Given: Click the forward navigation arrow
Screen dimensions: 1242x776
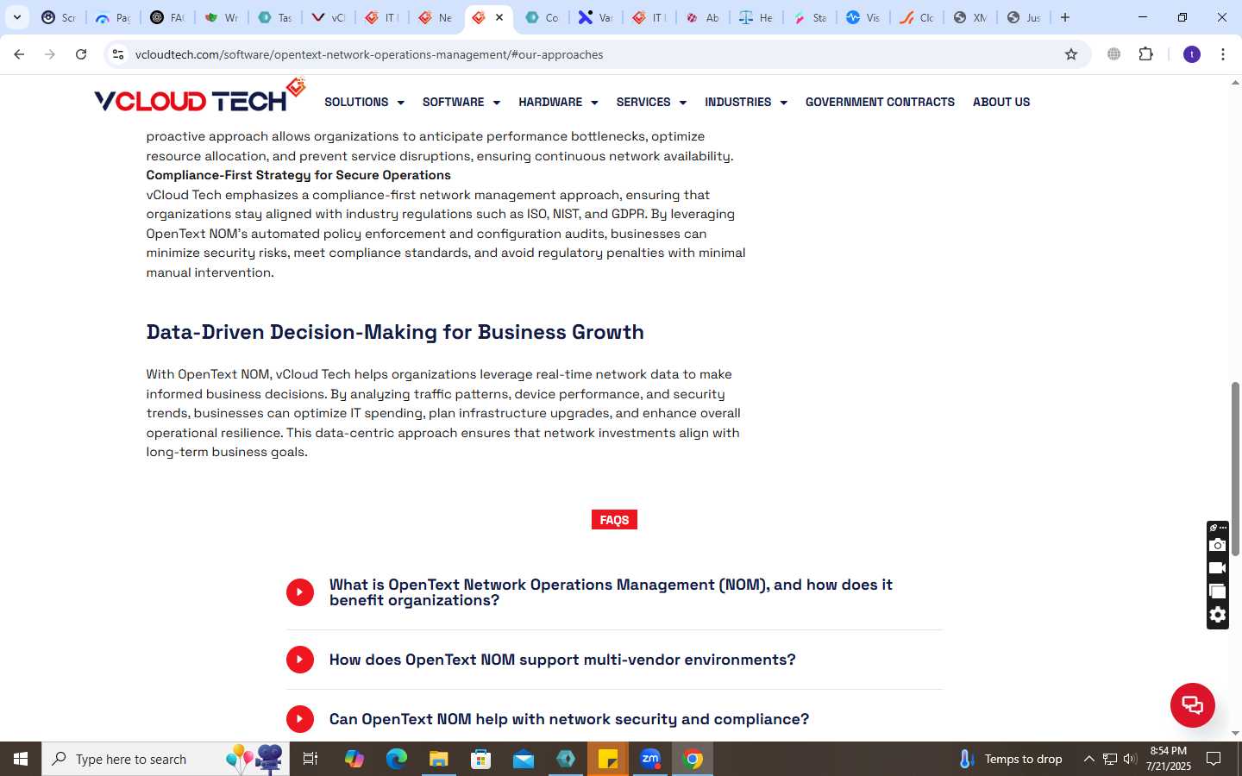Looking at the screenshot, I should (x=50, y=54).
